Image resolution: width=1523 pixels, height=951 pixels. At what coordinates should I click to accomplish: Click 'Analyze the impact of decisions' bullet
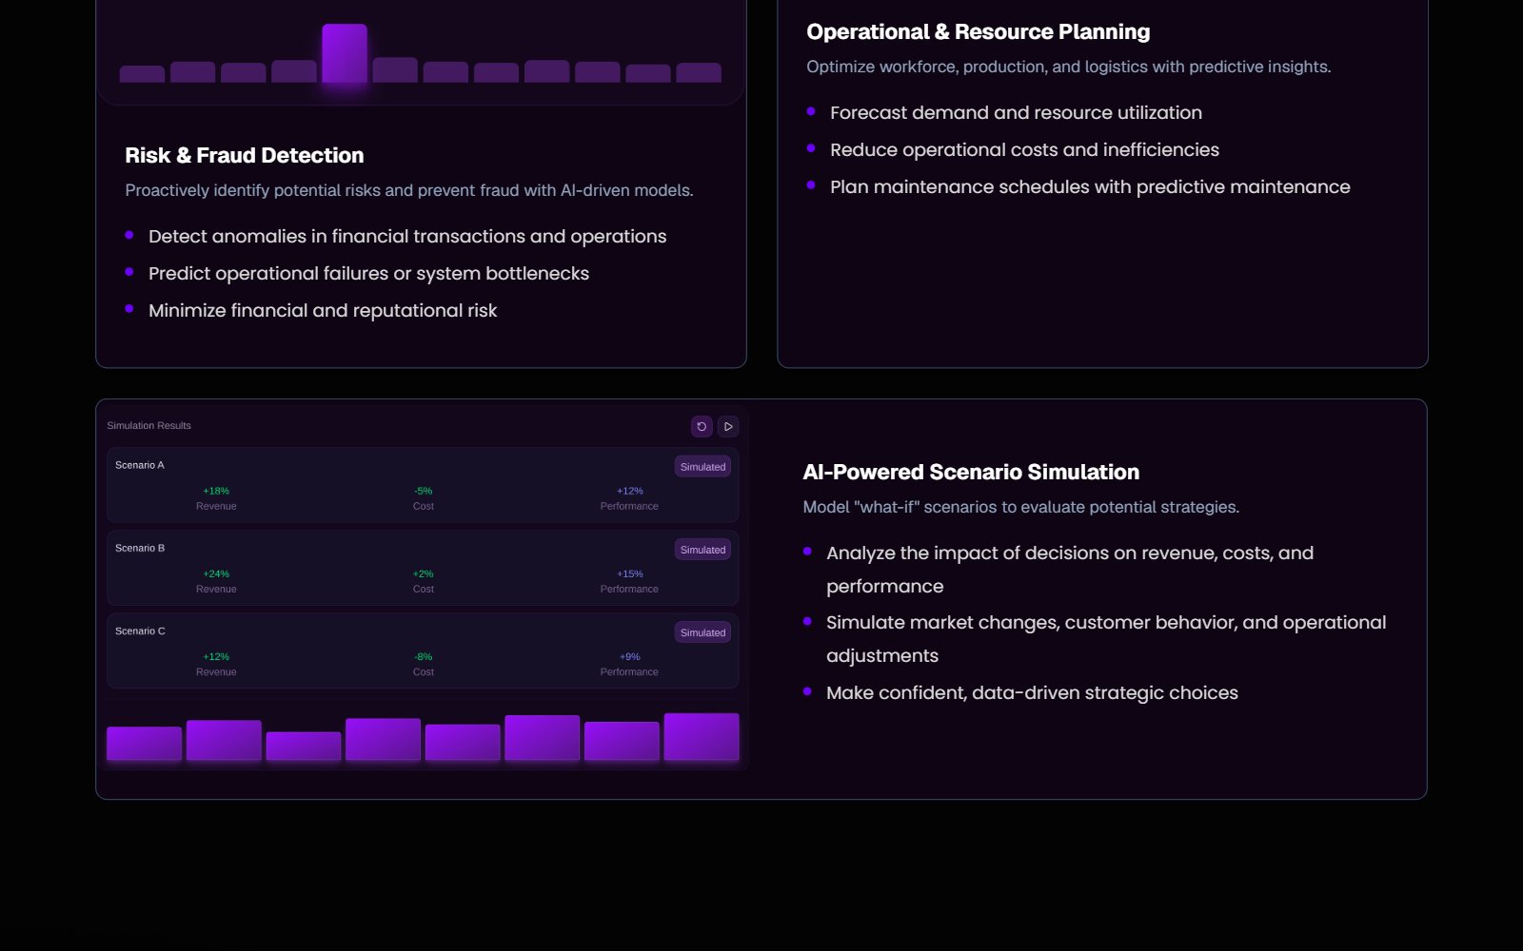(x=1070, y=569)
